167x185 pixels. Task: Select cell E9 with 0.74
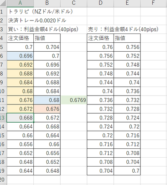[x=127, y=82]
